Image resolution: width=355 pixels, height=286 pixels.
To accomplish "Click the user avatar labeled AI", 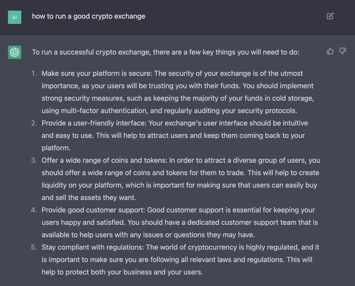I will [15, 17].
